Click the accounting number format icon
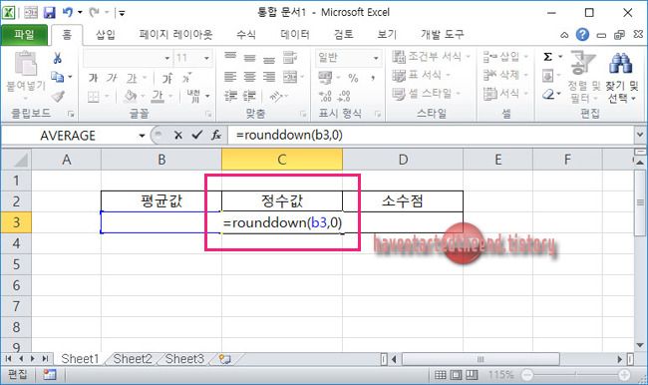648x385 pixels. [325, 77]
